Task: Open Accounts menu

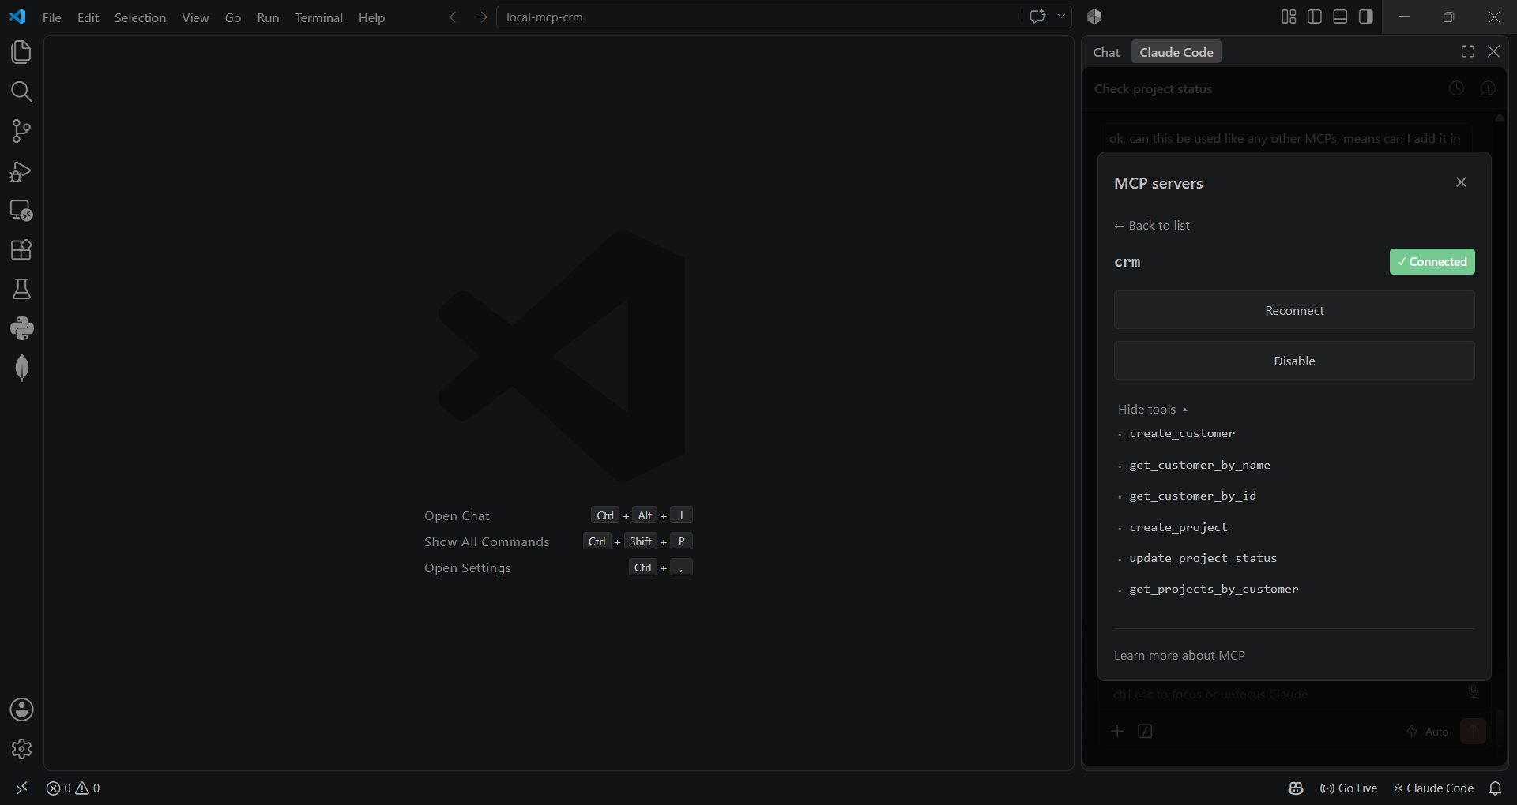Action: pyautogui.click(x=21, y=710)
